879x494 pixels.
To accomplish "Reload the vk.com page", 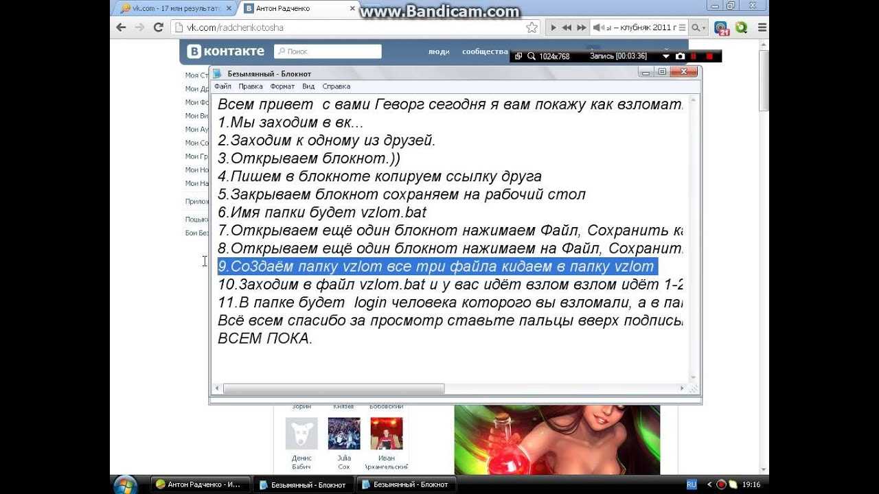I will coord(158,27).
